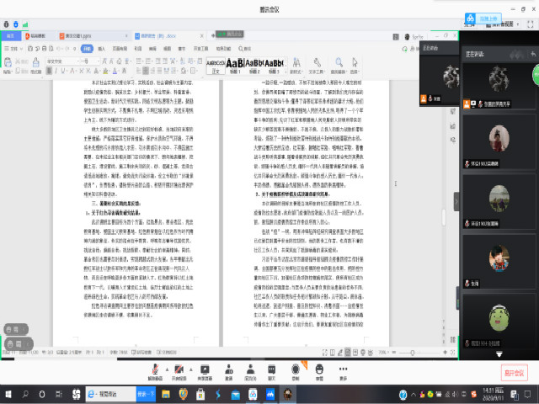Click the zoom in plus button
Viewport: 539px width, 404px height.
click(446, 353)
